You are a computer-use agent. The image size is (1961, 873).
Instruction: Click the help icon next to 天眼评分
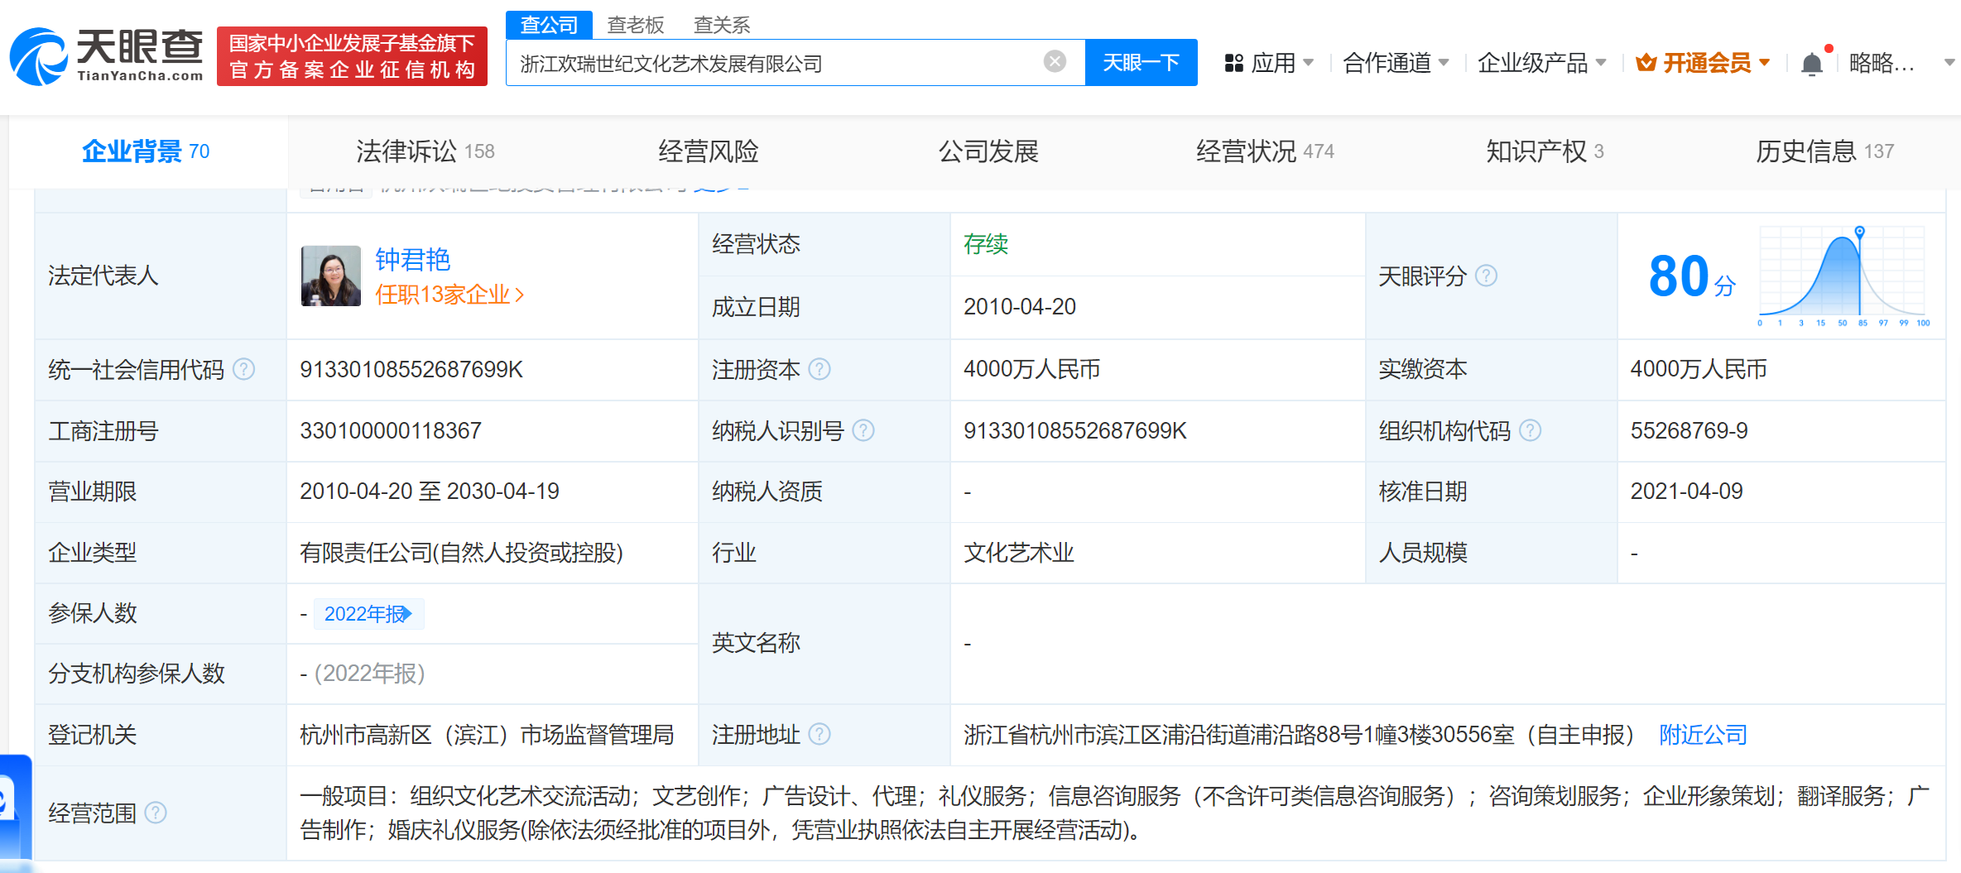point(1487,276)
